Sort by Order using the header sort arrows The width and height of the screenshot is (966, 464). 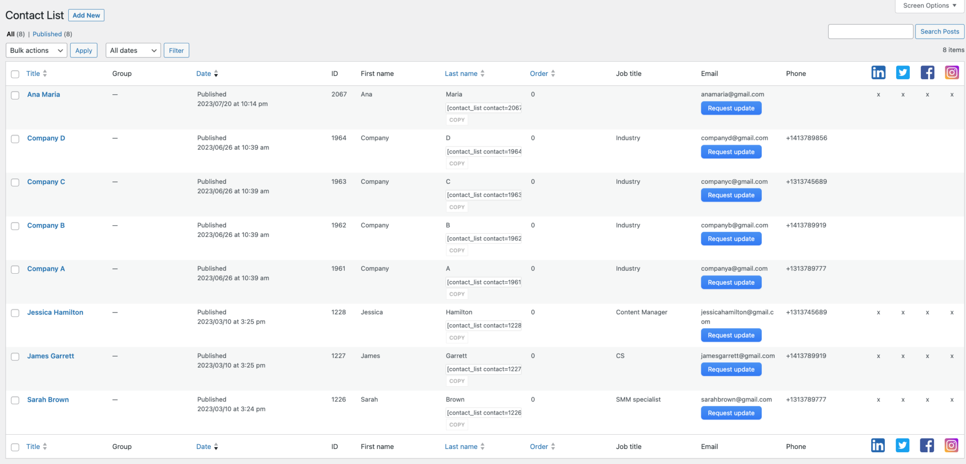click(x=553, y=73)
